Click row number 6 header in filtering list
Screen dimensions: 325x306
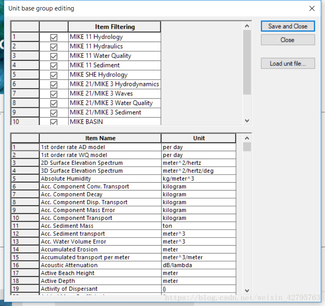pos(25,84)
